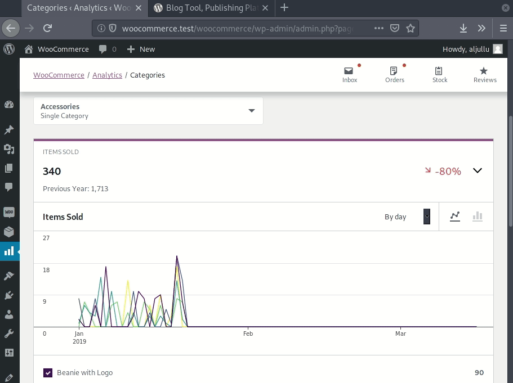Open the By day interval dropdown

click(x=407, y=217)
